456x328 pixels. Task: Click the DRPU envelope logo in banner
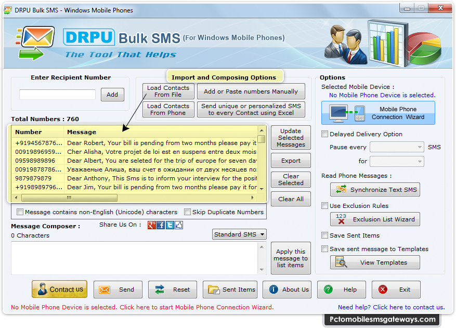pyautogui.click(x=35, y=43)
